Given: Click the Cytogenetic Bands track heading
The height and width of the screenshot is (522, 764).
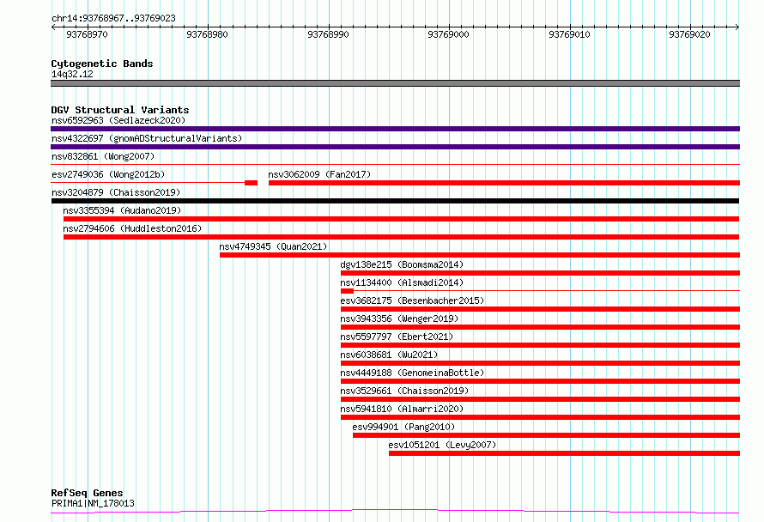Looking at the screenshot, I should pos(102,64).
